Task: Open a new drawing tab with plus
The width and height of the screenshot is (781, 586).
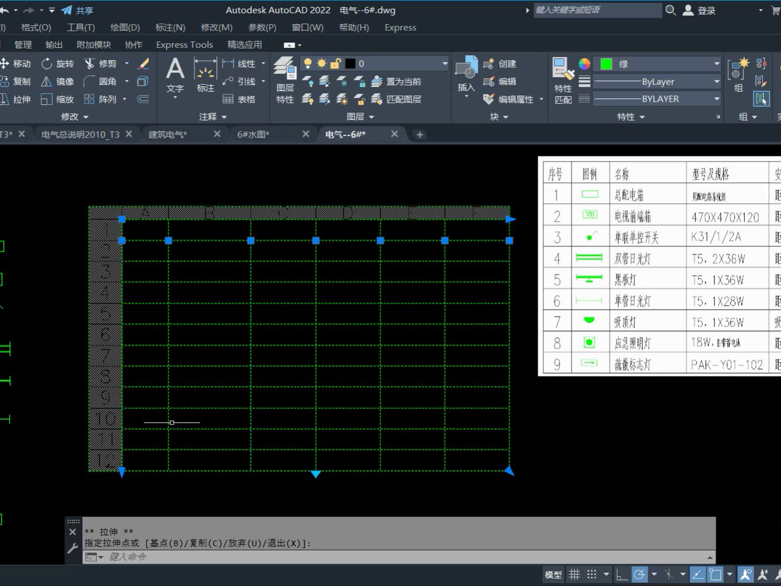Action: click(420, 134)
